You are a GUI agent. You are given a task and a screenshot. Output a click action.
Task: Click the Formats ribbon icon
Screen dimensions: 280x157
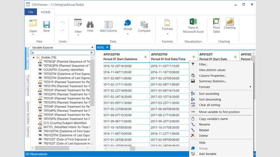tap(167, 22)
